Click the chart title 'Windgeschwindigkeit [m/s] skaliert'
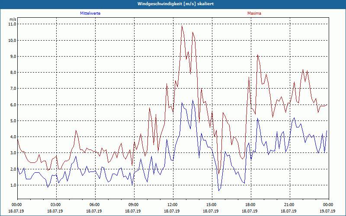This screenshot has width=346, height=216. [x=176, y=4]
